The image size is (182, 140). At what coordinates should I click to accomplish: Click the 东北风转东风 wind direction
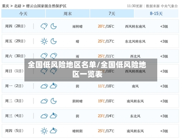tap(135, 41)
